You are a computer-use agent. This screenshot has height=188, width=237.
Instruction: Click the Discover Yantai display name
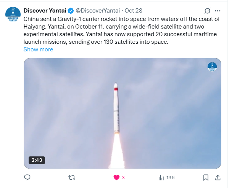(x=45, y=10)
